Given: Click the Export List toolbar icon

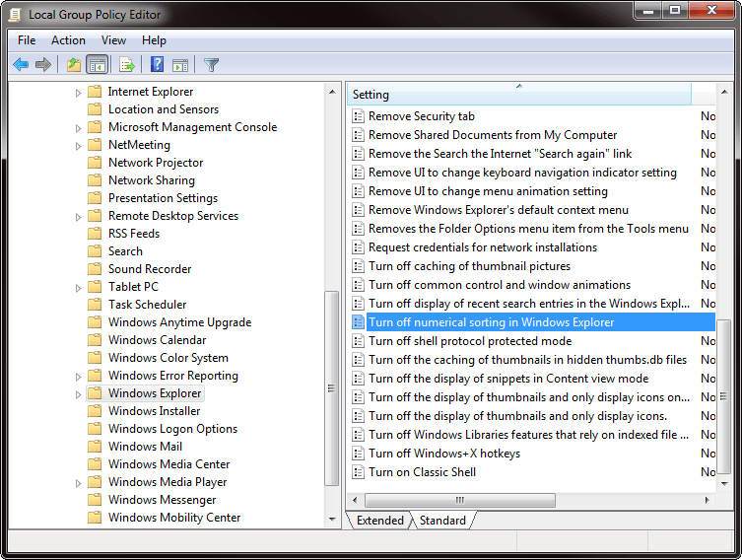Looking at the screenshot, I should click(127, 64).
